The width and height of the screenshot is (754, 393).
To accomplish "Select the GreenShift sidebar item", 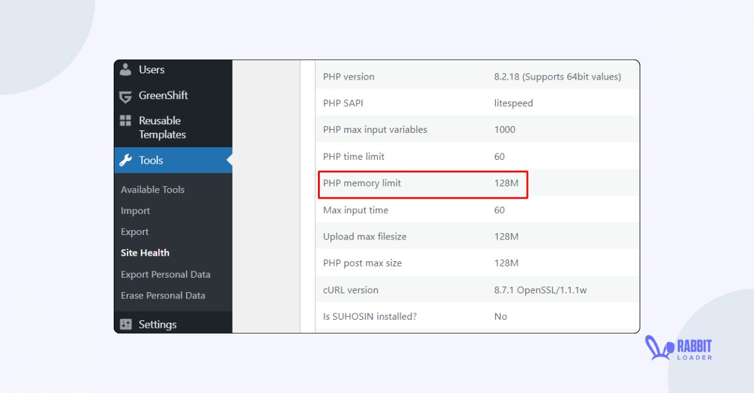I will [x=165, y=95].
